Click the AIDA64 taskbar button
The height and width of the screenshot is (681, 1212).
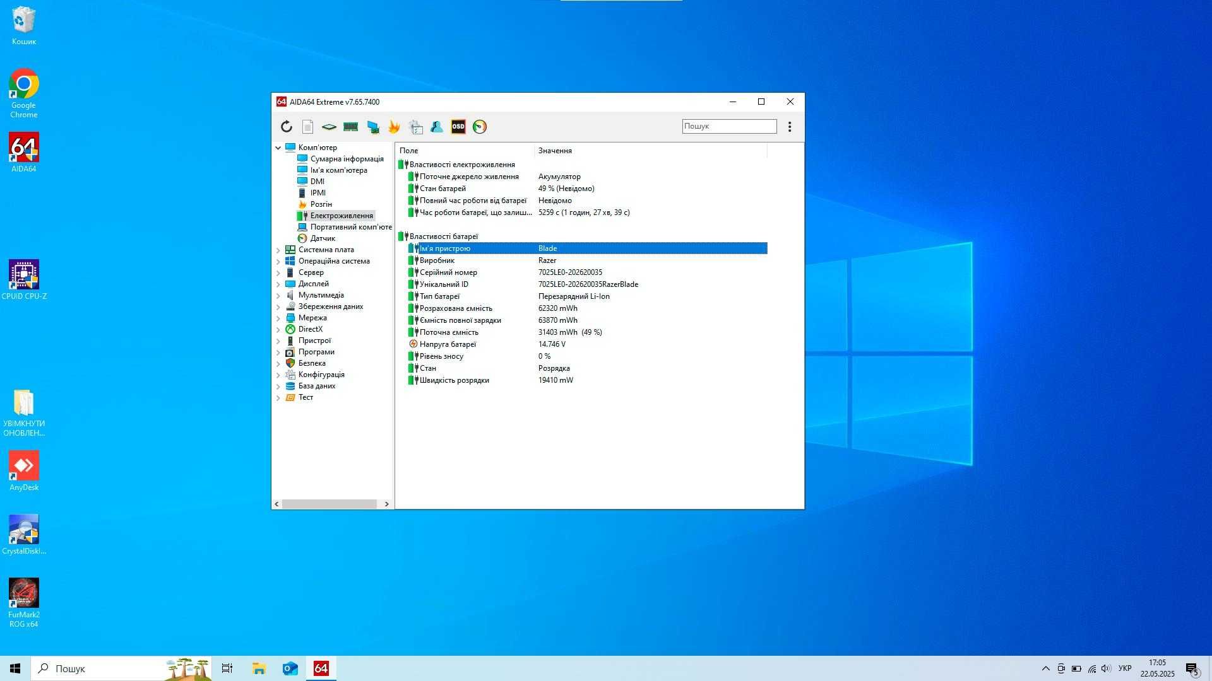click(321, 668)
